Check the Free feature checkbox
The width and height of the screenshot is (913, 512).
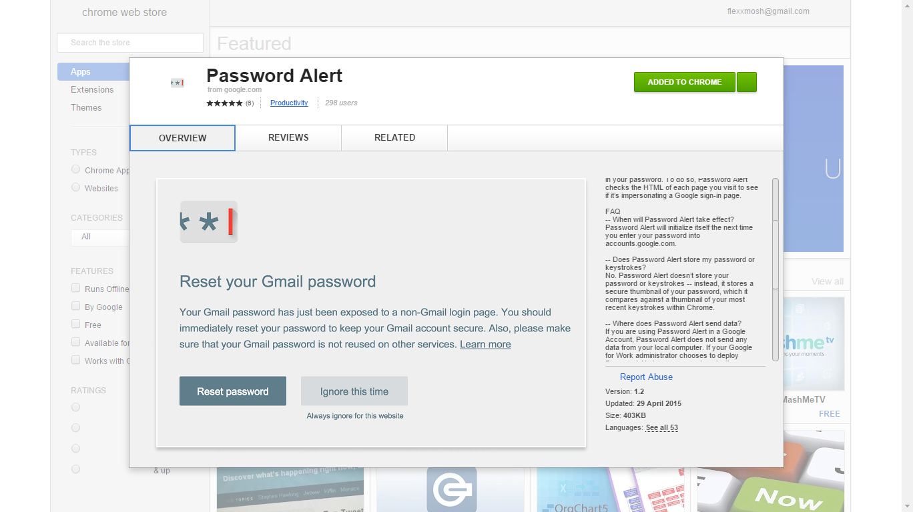coord(76,324)
